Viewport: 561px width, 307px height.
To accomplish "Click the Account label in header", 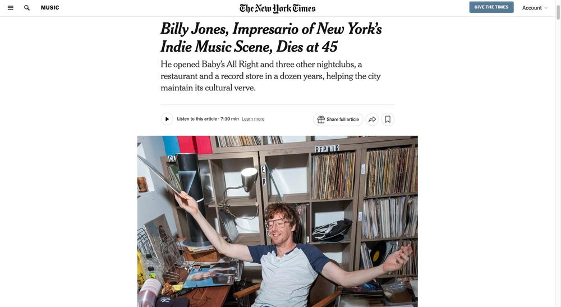I will click(x=532, y=8).
